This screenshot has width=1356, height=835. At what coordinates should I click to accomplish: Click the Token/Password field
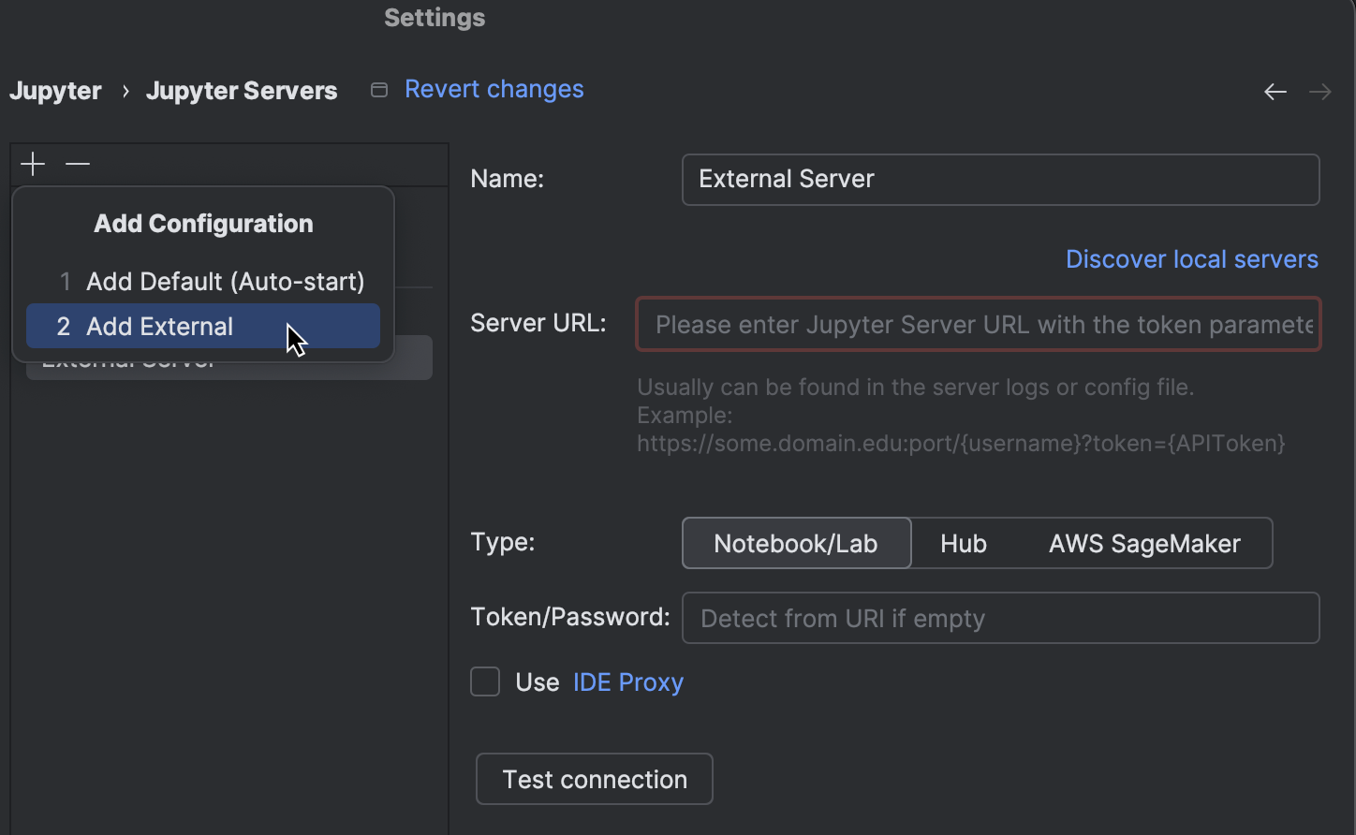(999, 618)
